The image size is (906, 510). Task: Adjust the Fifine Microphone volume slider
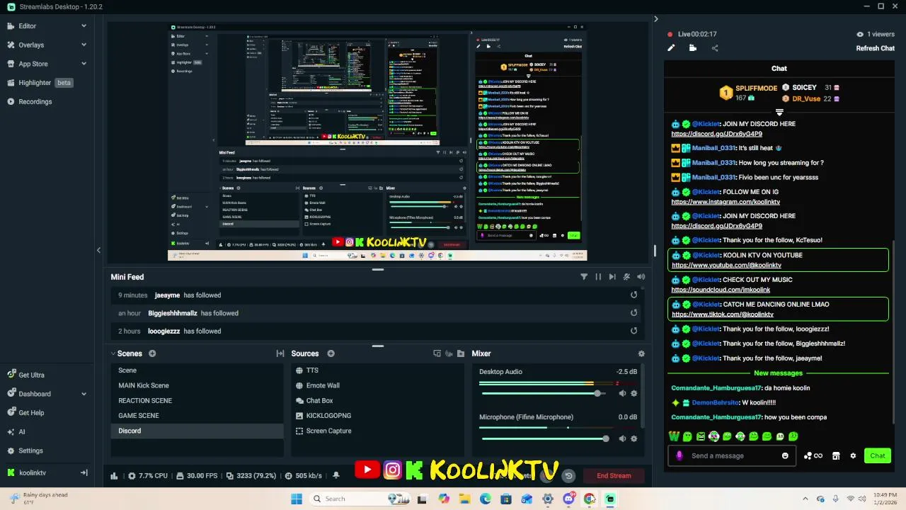[544, 438]
